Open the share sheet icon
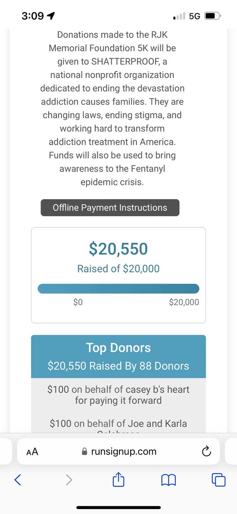This screenshot has height=514, width=237. pos(118,480)
